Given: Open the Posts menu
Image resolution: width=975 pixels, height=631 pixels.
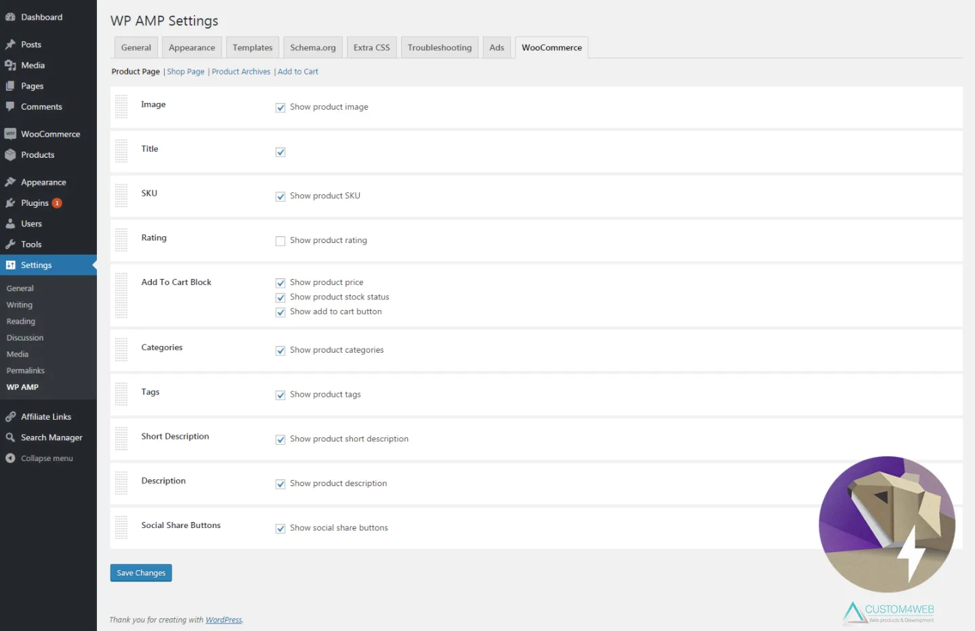Looking at the screenshot, I should click(30, 44).
